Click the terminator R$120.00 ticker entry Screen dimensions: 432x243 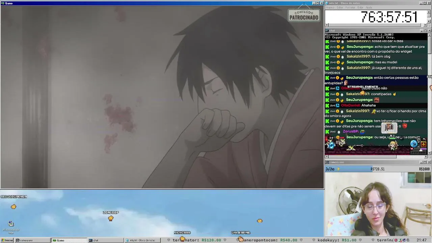point(197,240)
